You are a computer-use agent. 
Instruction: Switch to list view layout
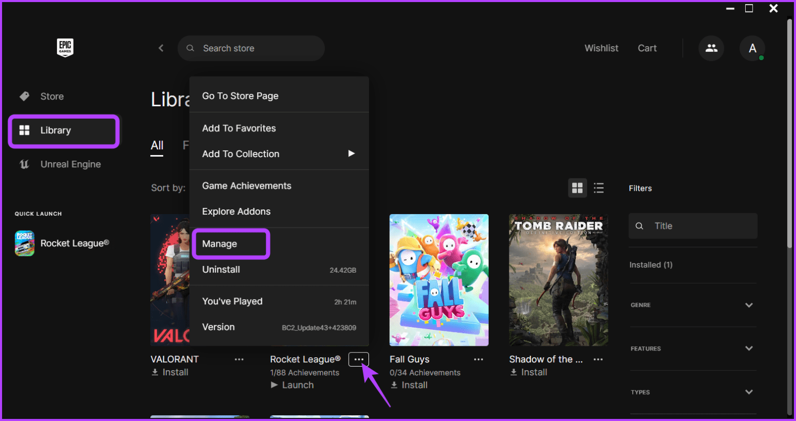click(599, 188)
